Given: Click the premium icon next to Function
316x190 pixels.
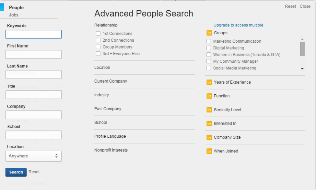Looking at the screenshot, I should [x=209, y=96].
